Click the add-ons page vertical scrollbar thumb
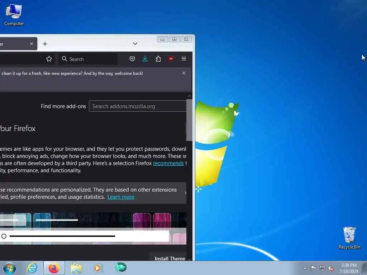Viewport: 367px width, 275px height. (x=189, y=120)
